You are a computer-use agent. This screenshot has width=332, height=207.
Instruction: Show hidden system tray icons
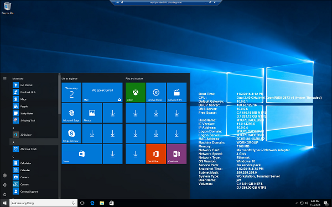pos(297,203)
